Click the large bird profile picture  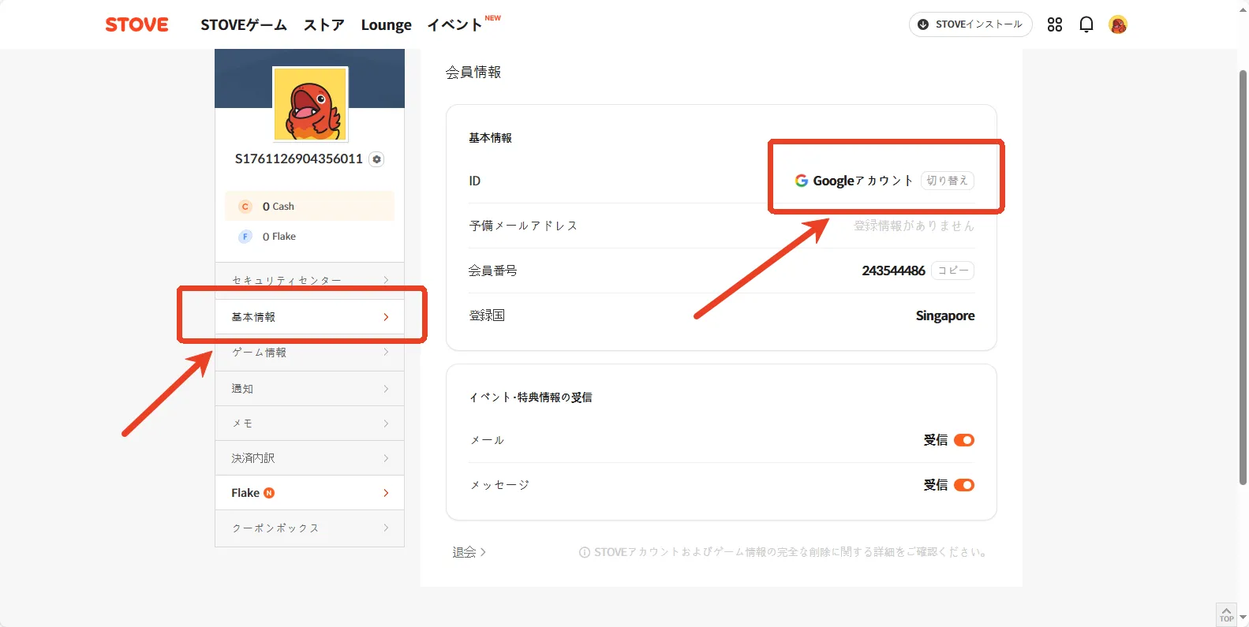310,104
